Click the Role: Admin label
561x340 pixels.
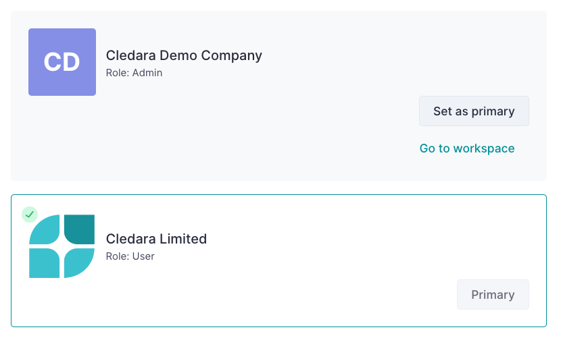135,73
